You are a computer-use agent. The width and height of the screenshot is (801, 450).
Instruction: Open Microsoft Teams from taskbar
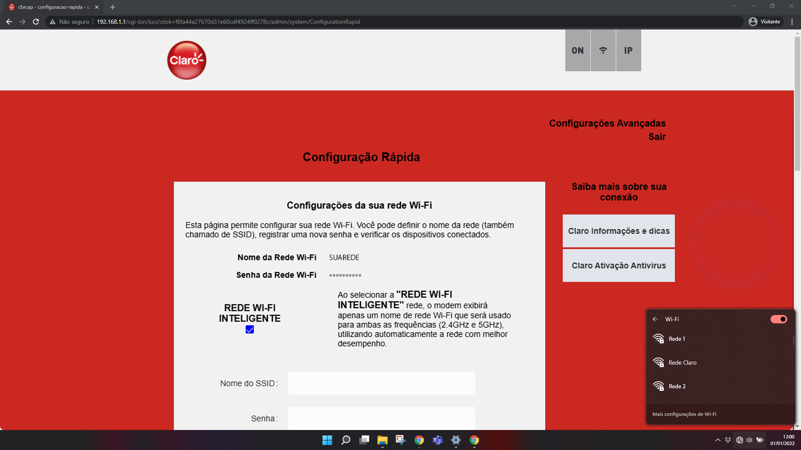pos(437,440)
